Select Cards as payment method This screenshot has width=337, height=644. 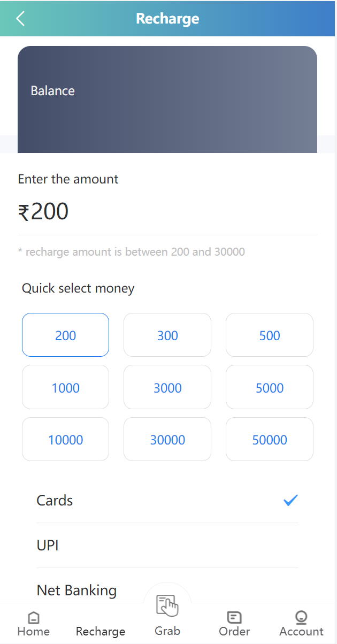(55, 501)
